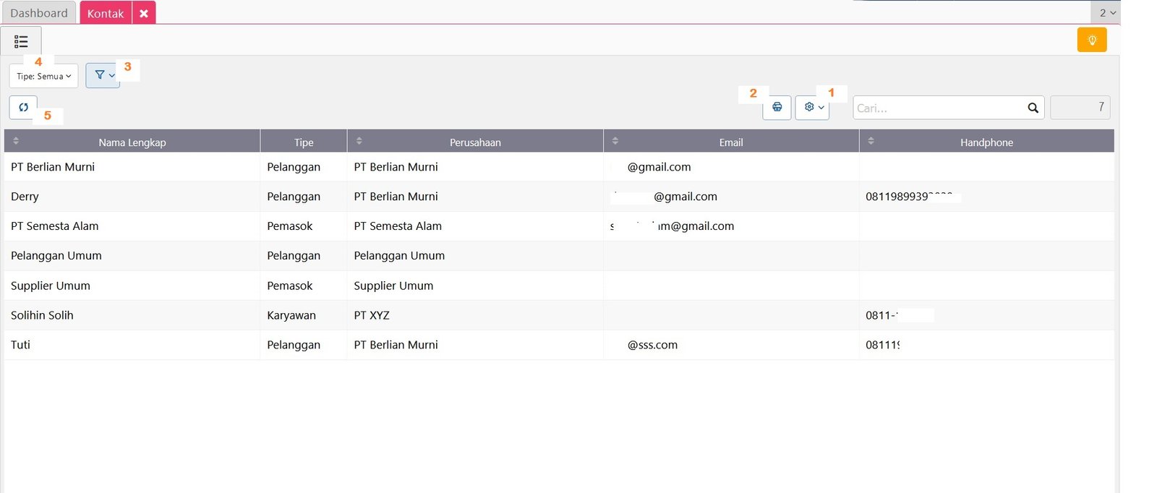This screenshot has width=1157, height=493.
Task: Sort by Perusahaan column arrows
Action: coord(359,141)
